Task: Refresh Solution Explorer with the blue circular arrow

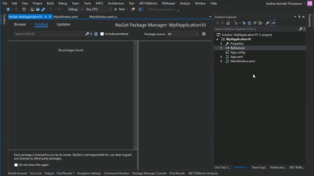Action: (249, 23)
